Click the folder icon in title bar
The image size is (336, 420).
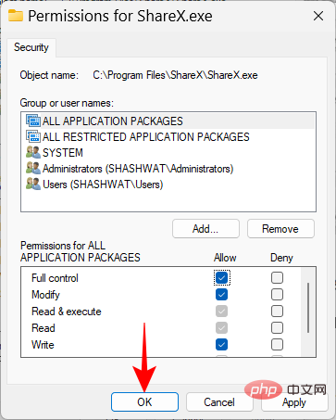click(x=16, y=16)
